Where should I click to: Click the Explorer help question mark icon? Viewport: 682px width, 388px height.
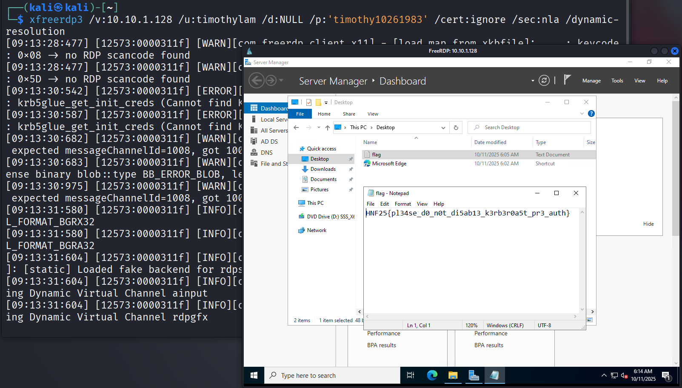point(591,113)
